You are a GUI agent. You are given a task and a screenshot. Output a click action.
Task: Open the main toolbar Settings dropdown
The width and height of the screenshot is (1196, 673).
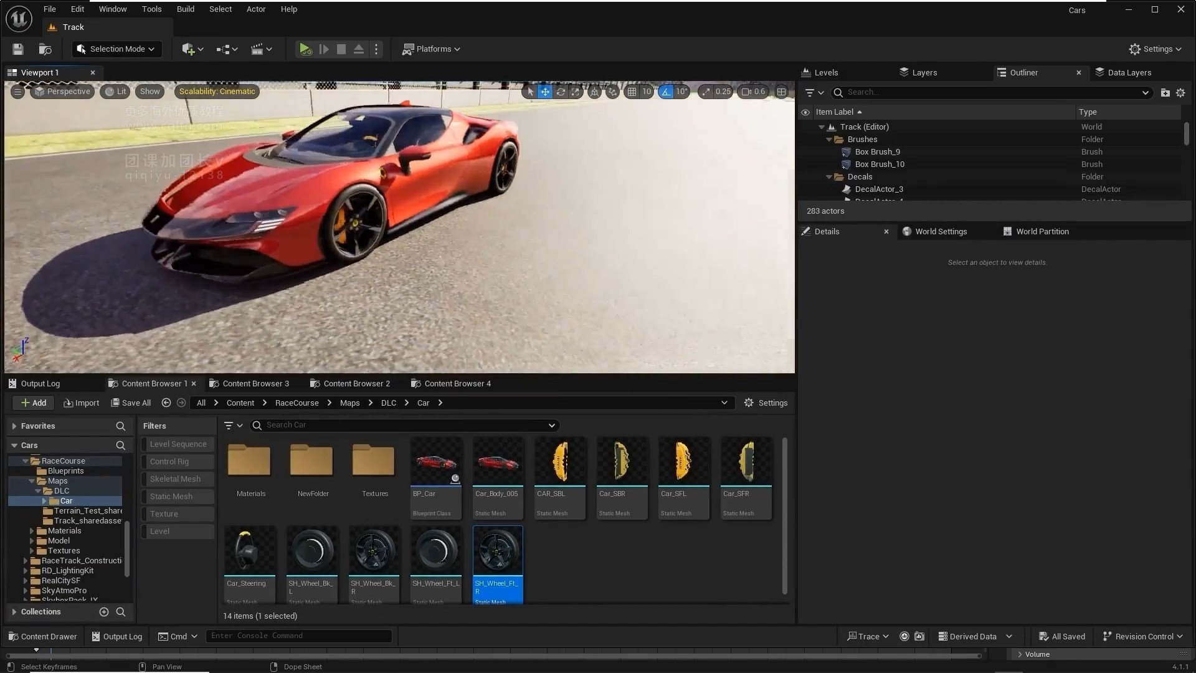[1156, 49]
